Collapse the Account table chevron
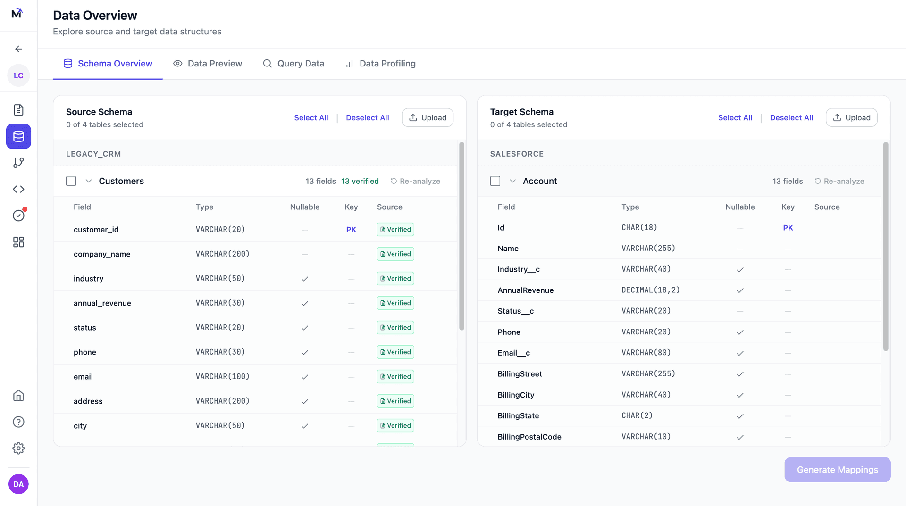 tap(512, 181)
